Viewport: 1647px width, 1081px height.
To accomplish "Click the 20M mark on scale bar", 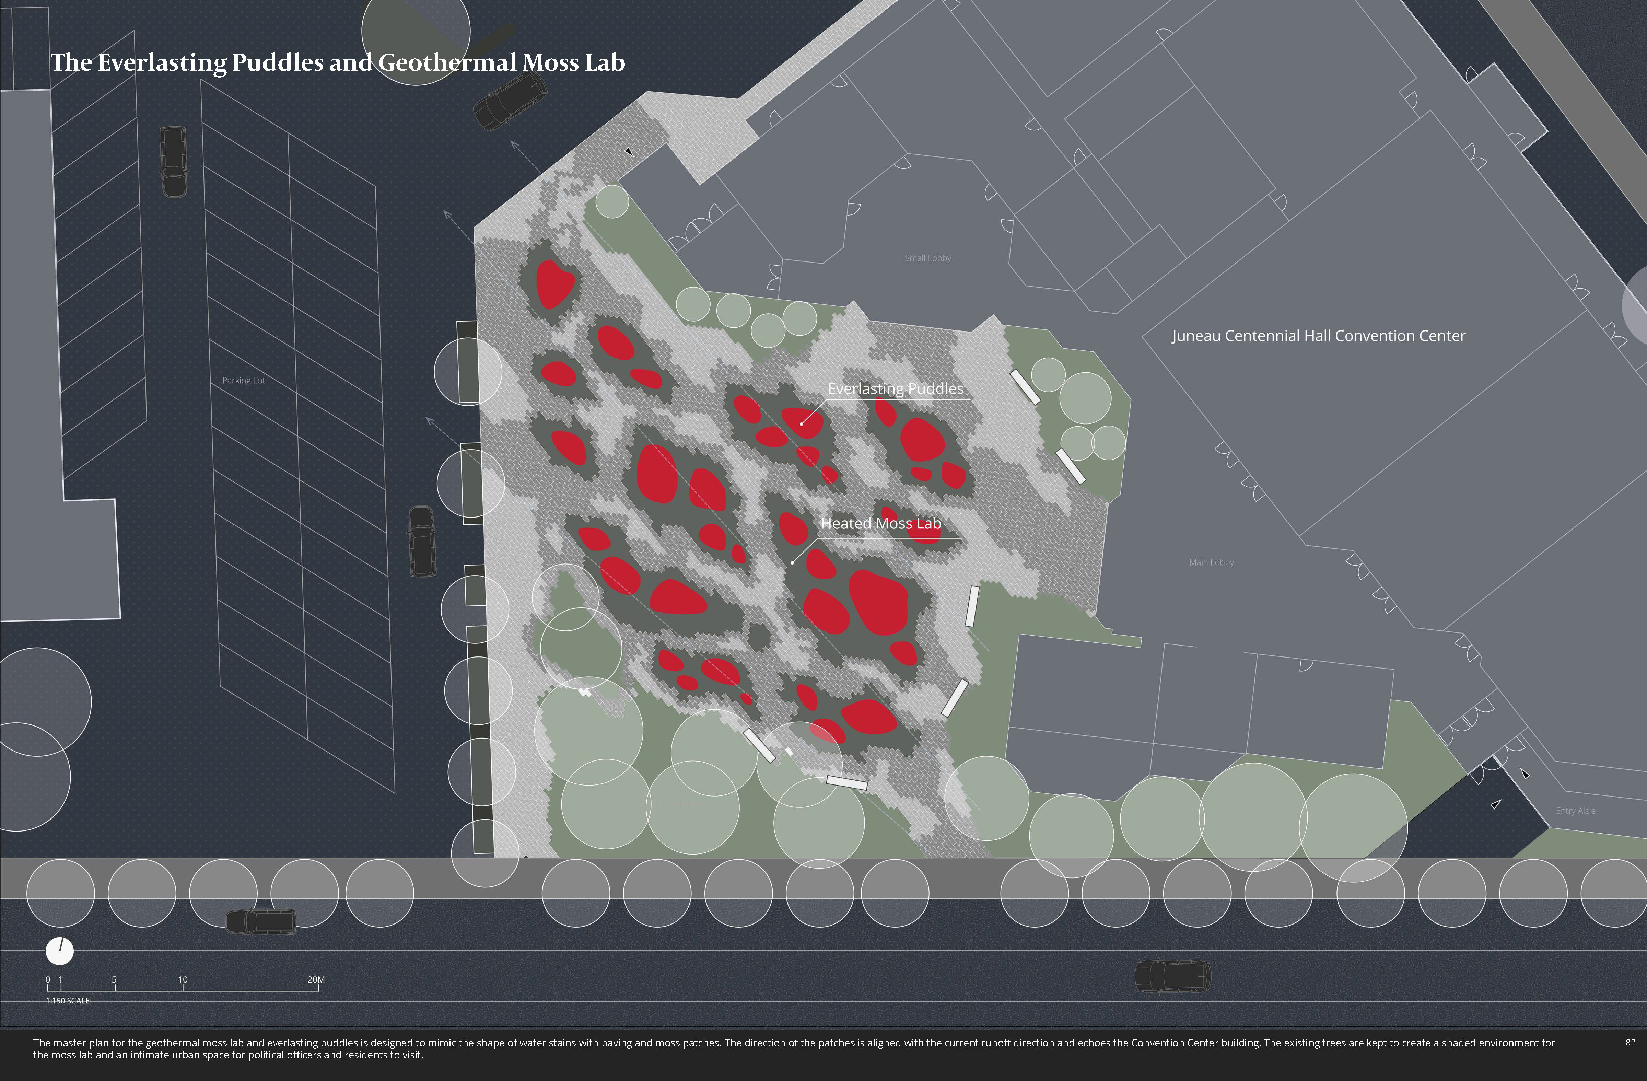I will click(x=316, y=980).
